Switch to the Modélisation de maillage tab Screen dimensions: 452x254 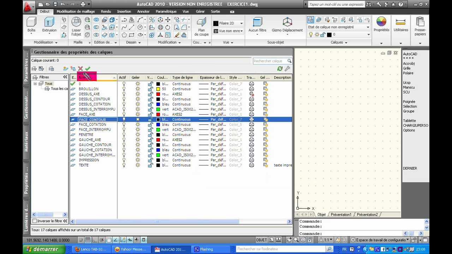click(76, 12)
